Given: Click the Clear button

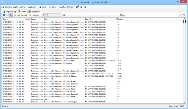Looking at the screenshot, I should point(53,7).
